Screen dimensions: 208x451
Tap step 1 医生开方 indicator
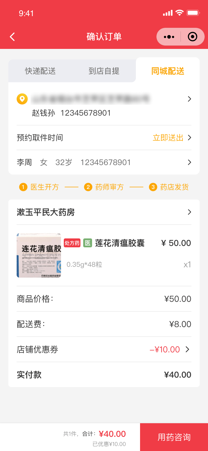pyautogui.click(x=39, y=187)
